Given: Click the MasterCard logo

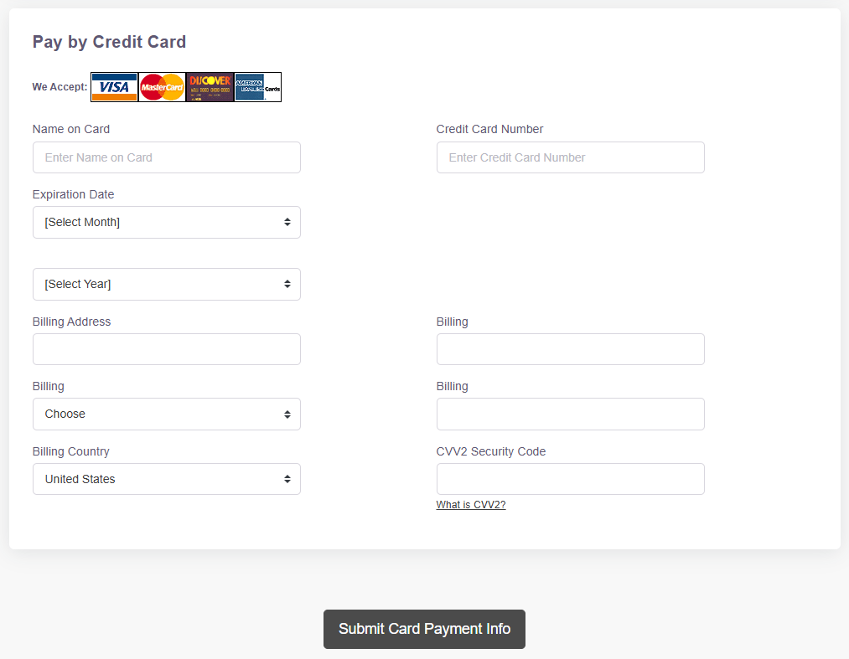Looking at the screenshot, I should click(162, 87).
